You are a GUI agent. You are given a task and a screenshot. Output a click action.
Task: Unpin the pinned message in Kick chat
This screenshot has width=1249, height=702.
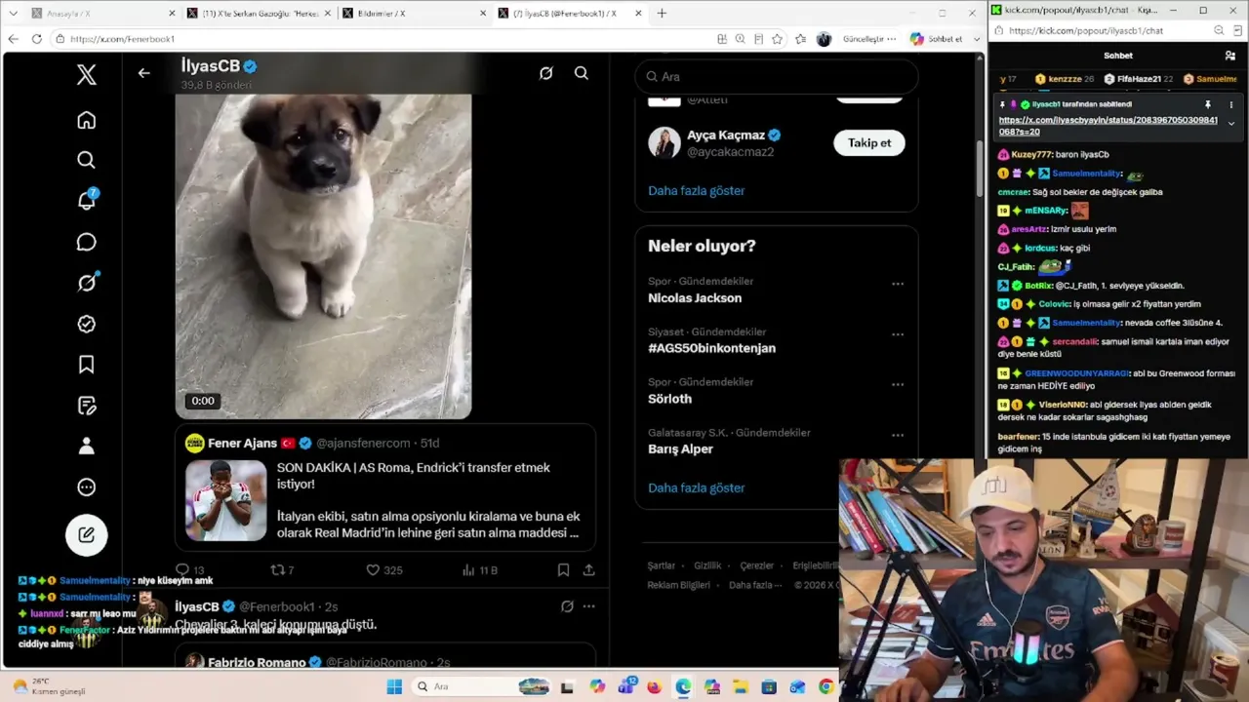[1208, 104]
